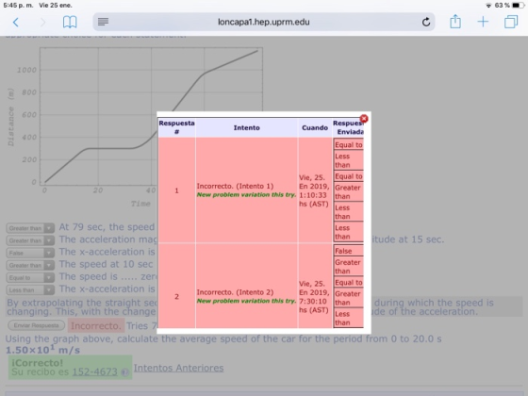
Task: Open the 'Equal to' dropdown
Action: click(x=30, y=278)
